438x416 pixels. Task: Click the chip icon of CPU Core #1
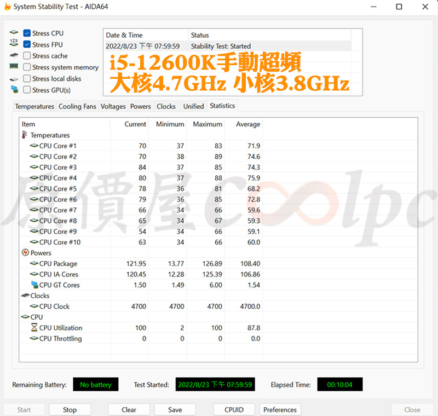point(34,146)
